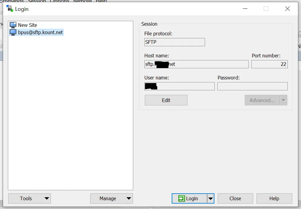Image resolution: width=301 pixels, height=209 pixels.
Task: Open the Login button dropdown arrow
Action: [210, 198]
